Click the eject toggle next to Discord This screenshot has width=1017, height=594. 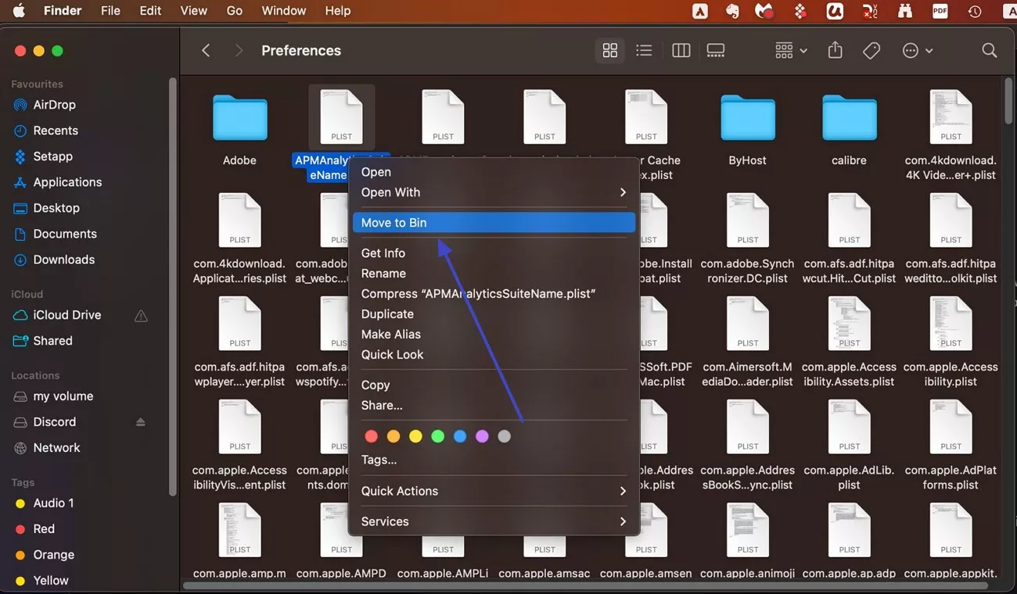pos(141,421)
